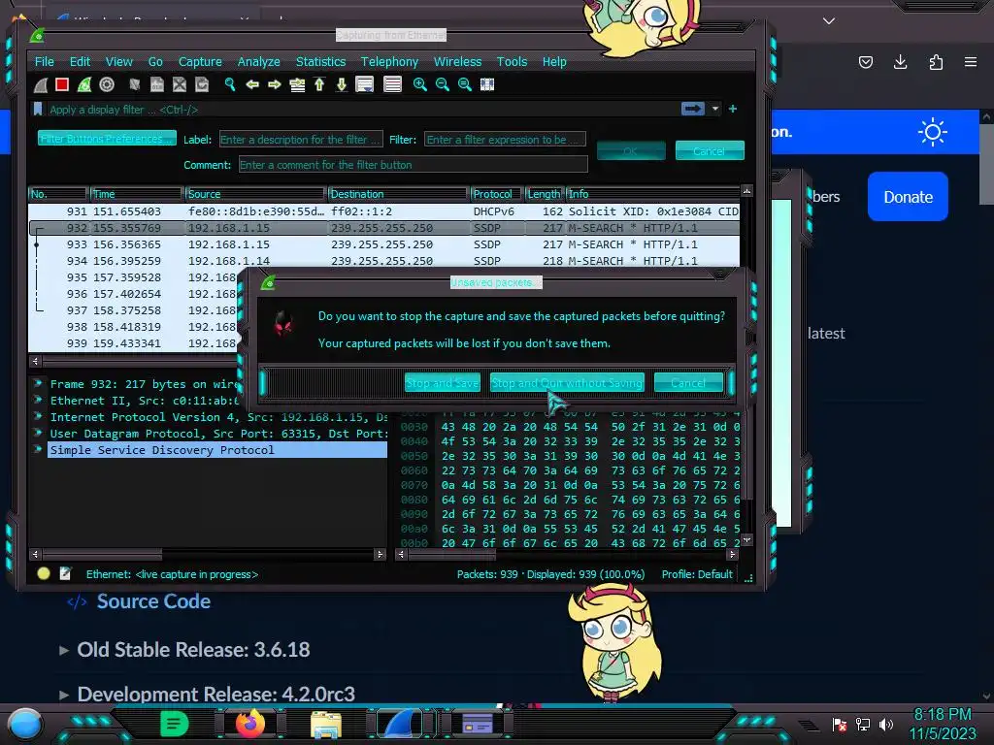Open capture options gear icon

pyautogui.click(x=107, y=85)
